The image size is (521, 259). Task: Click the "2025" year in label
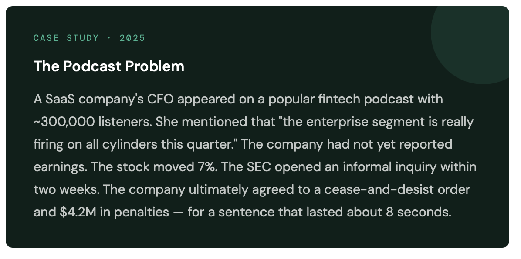click(132, 38)
